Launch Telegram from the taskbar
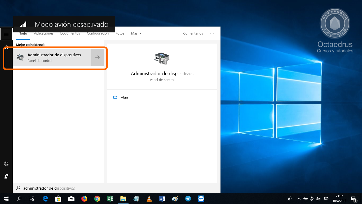This screenshot has height=204, width=362. pos(188,199)
